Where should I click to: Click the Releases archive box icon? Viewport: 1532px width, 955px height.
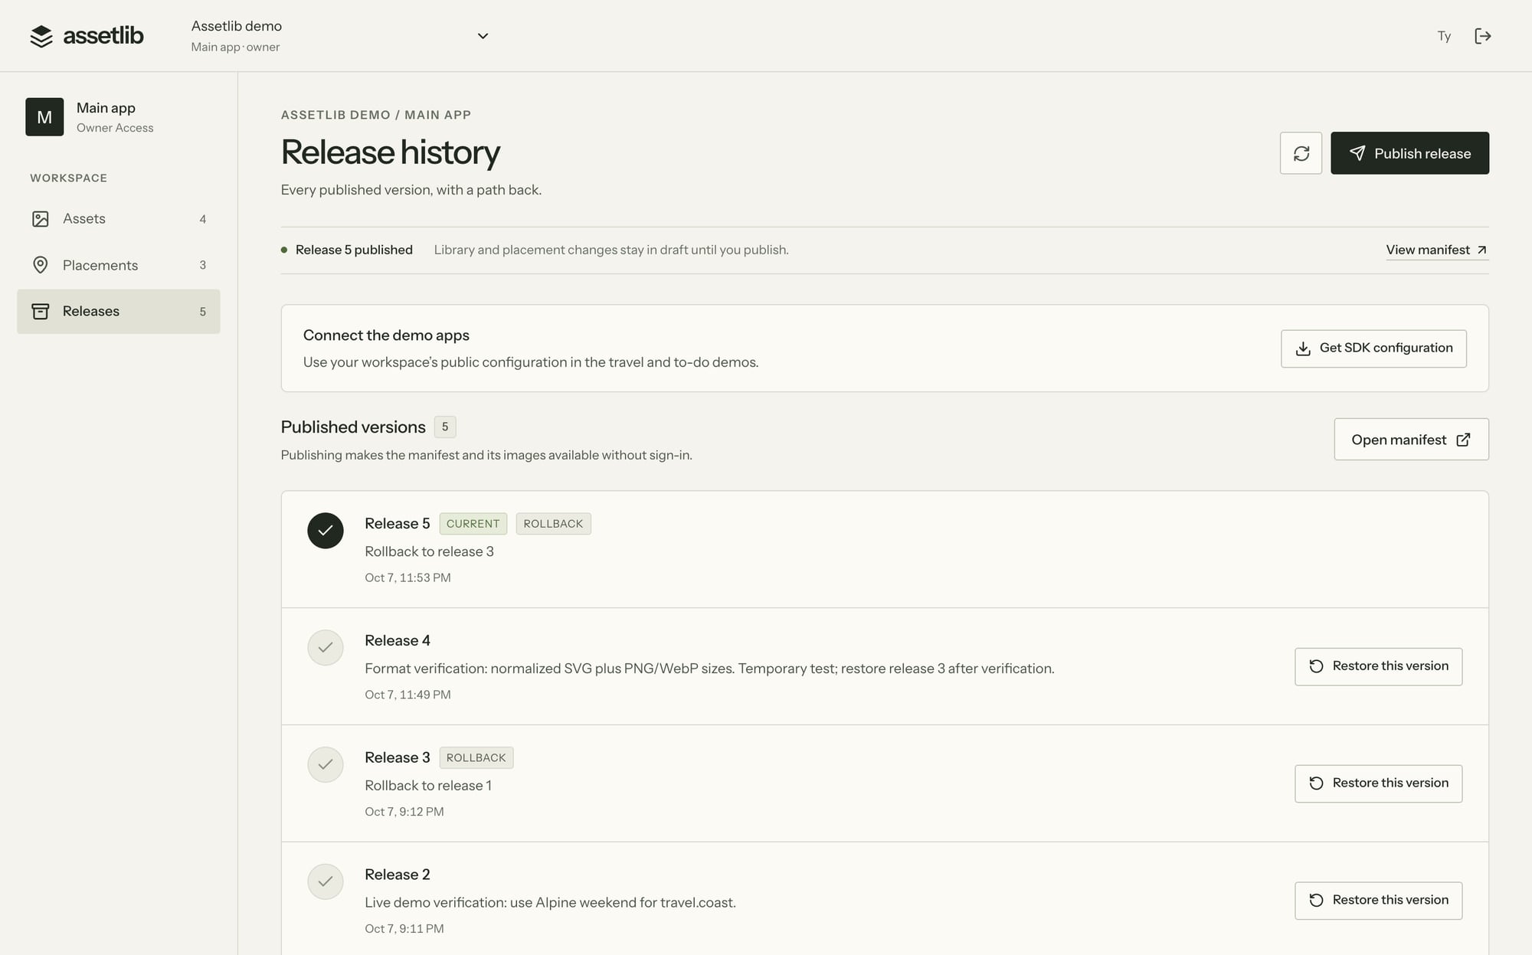click(x=41, y=311)
